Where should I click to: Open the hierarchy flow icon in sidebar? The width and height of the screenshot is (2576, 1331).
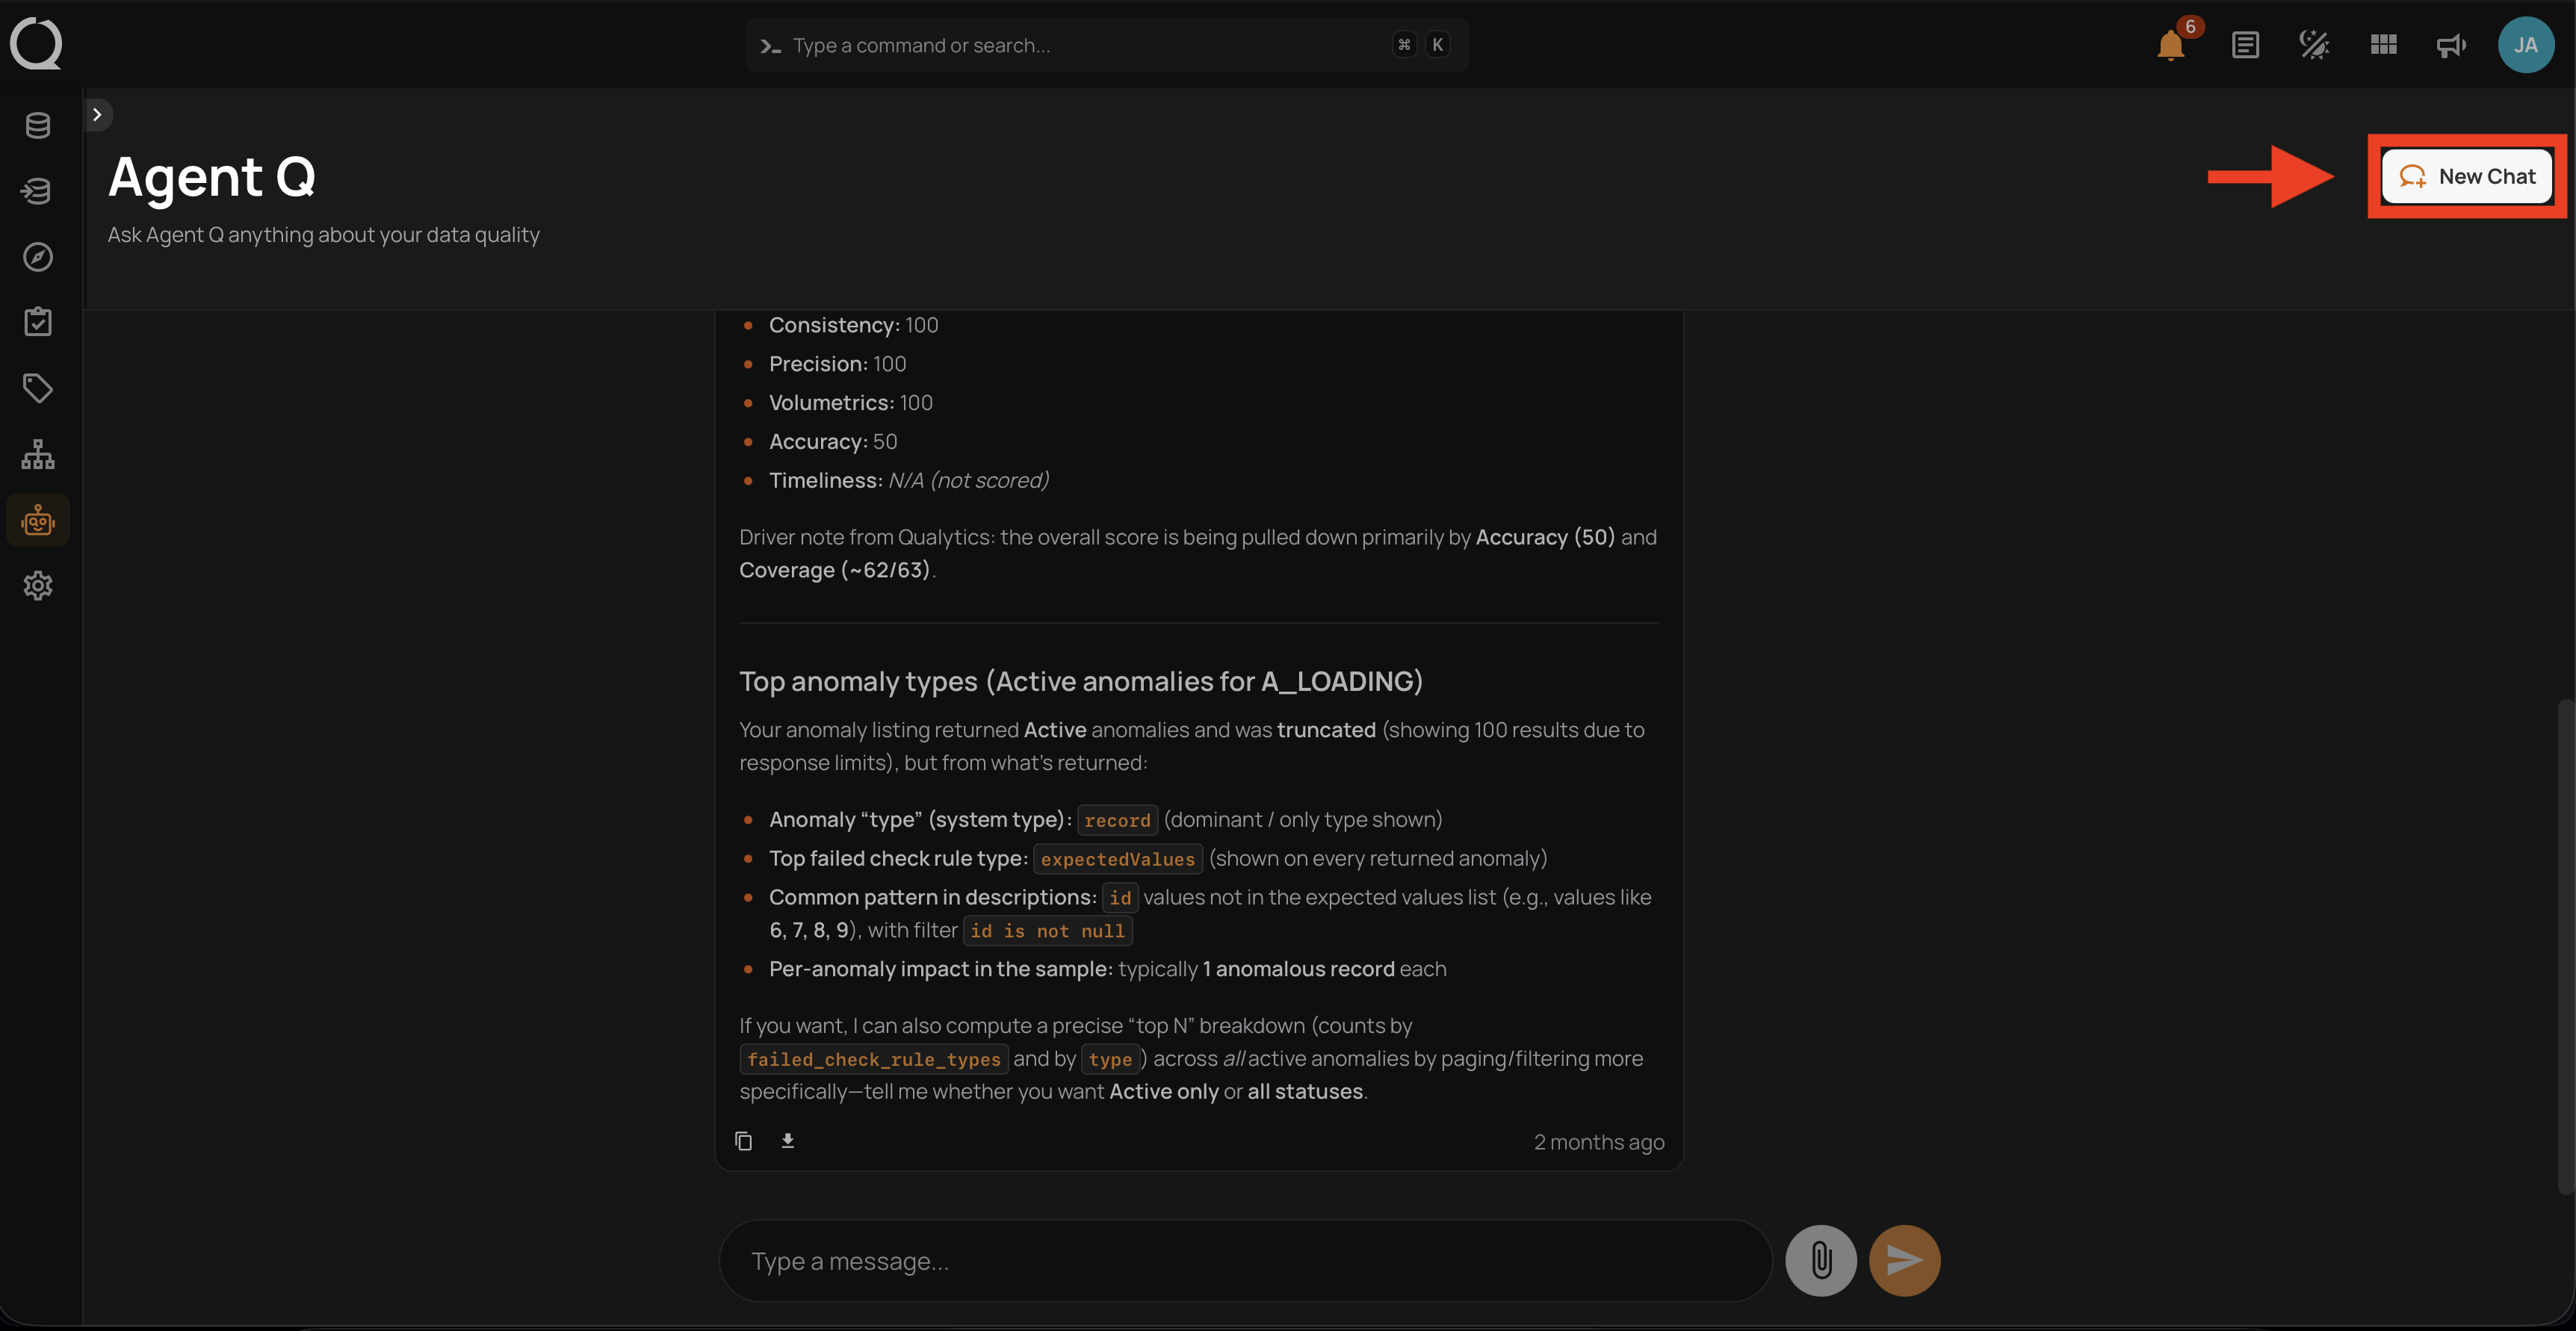[x=38, y=454]
